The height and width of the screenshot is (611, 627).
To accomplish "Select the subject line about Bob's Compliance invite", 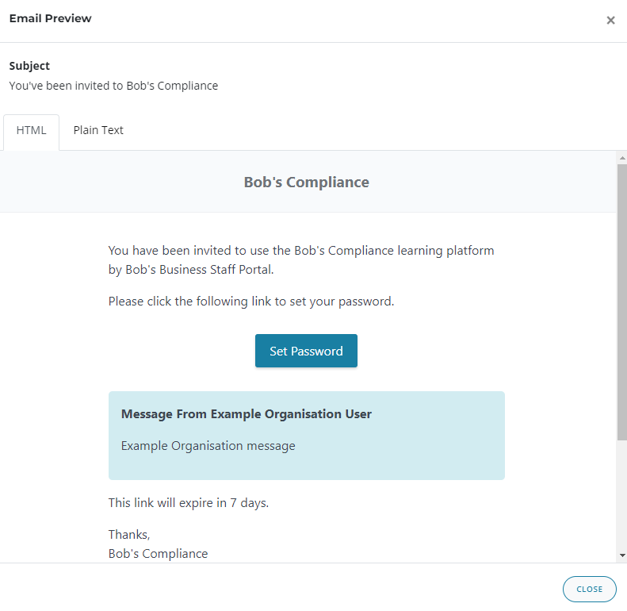I will point(113,86).
